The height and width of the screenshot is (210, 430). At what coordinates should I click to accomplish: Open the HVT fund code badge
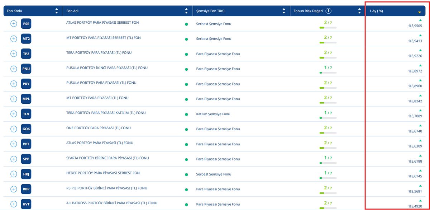[x=26, y=204]
